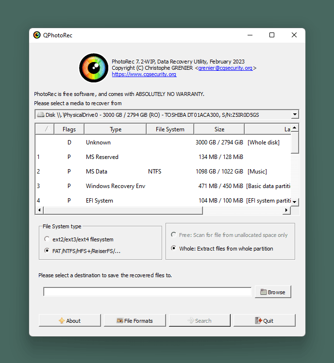The width and height of the screenshot is (334, 363).
Task: Click the Browse button
Action: 273,292
